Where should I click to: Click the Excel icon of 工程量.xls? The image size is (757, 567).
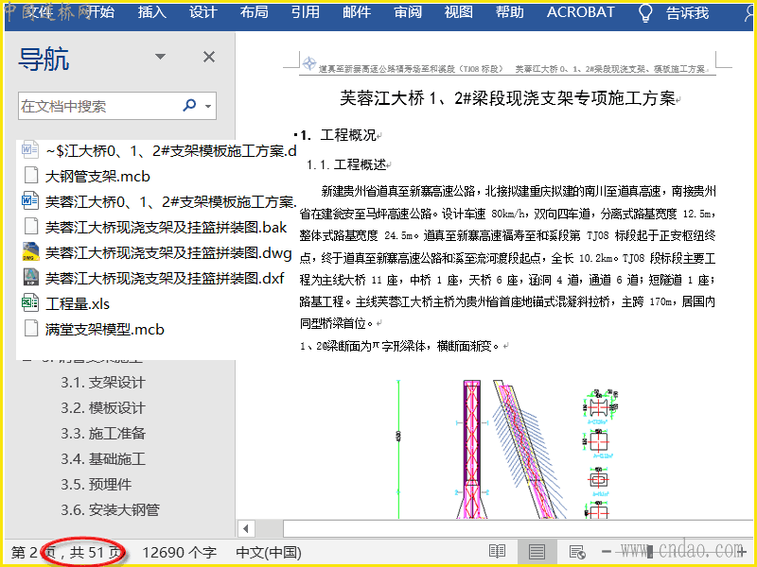[30, 302]
